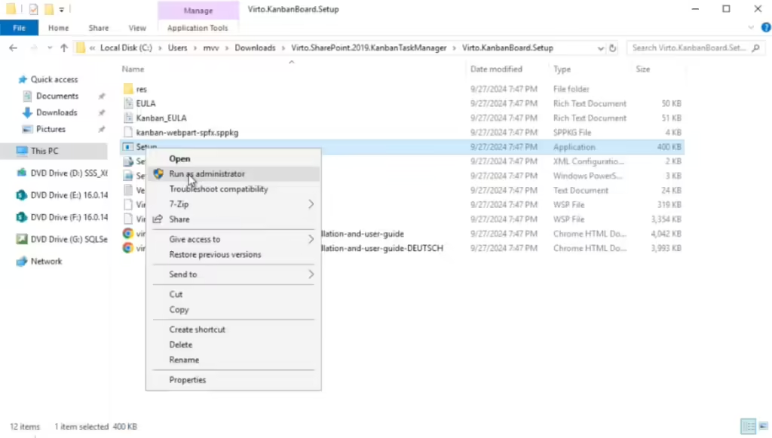The width and height of the screenshot is (772, 438).
Task: Click the DVD Drive (E:) icon
Action: 21,195
